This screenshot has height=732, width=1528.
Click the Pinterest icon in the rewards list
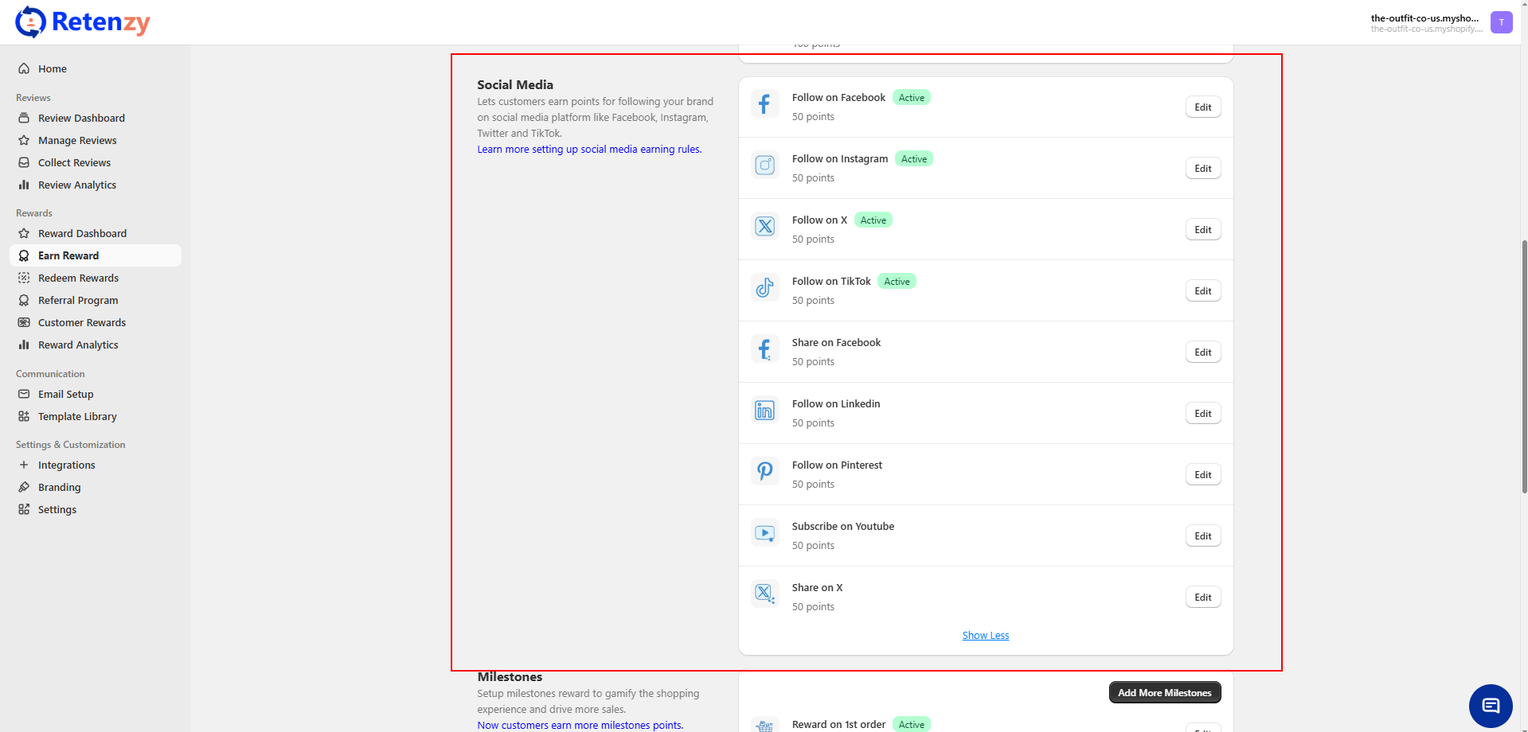(x=764, y=472)
